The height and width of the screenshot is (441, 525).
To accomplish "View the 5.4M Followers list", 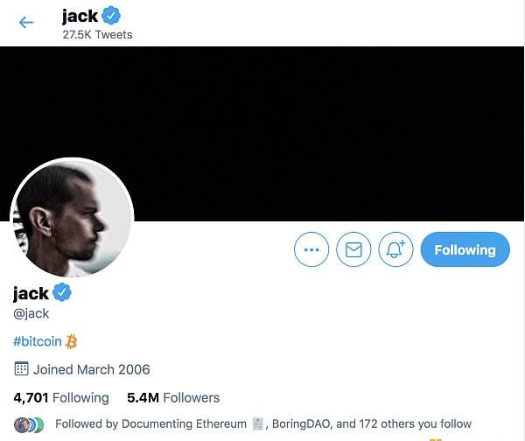I will point(173,398).
